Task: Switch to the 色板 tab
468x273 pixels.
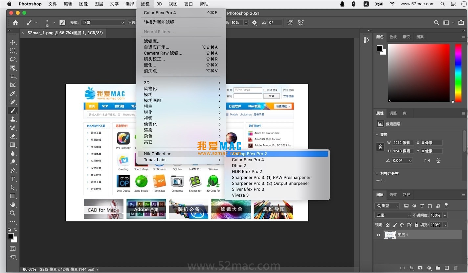Action: (393, 37)
